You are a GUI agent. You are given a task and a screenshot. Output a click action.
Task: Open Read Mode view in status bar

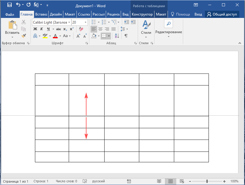(x=159, y=181)
